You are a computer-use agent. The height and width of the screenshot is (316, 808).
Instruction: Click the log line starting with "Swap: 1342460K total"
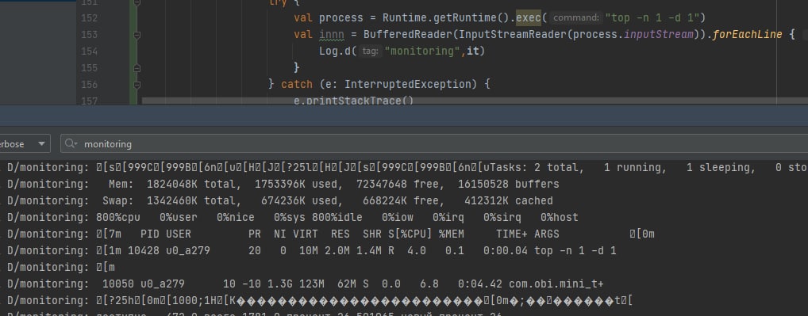(x=279, y=201)
